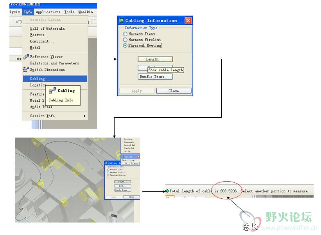Click the undo arrow toolbar icon
Screen dimensions: 321x235
[19, 21]
